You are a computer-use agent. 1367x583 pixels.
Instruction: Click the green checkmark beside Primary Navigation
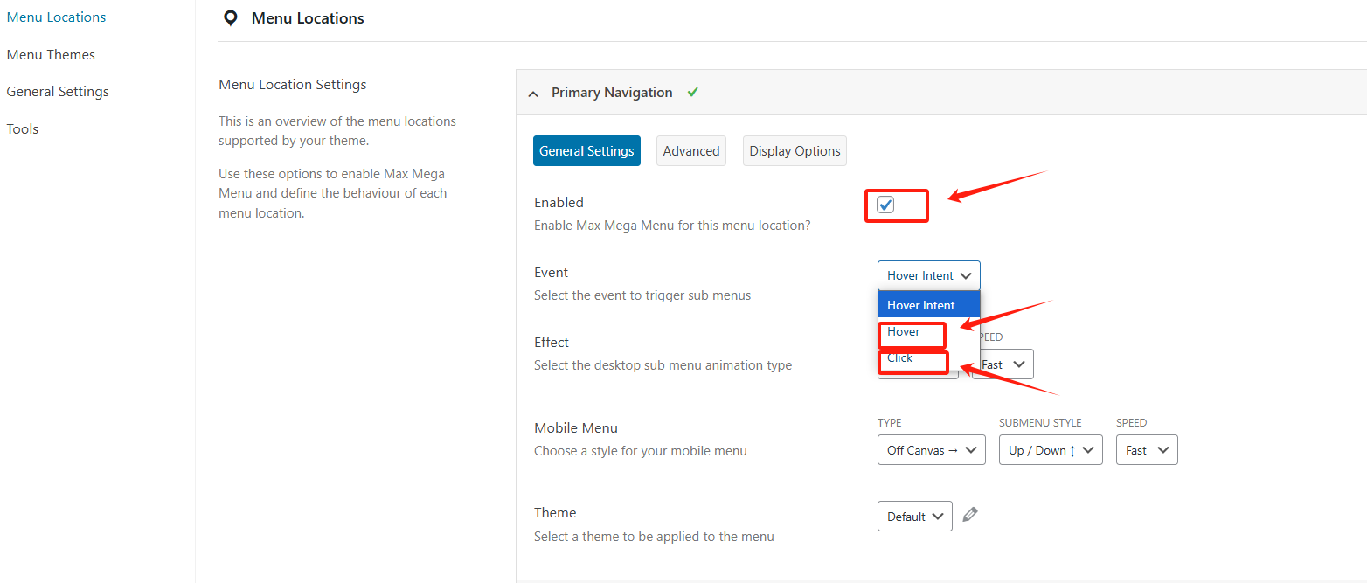692,92
